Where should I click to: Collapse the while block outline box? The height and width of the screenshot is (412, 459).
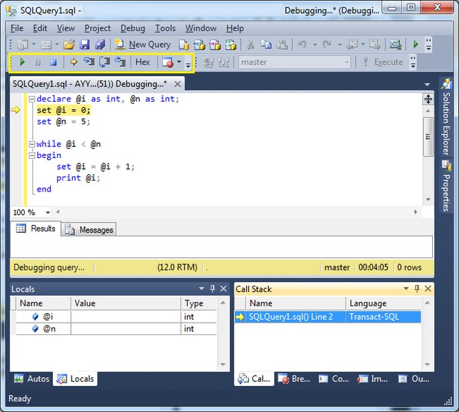click(32, 144)
